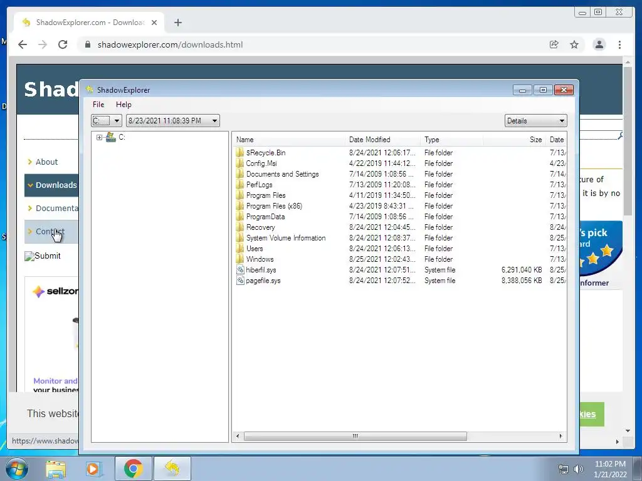Sort by Name column header
Viewport: 642px width, 481px height.
click(x=289, y=140)
